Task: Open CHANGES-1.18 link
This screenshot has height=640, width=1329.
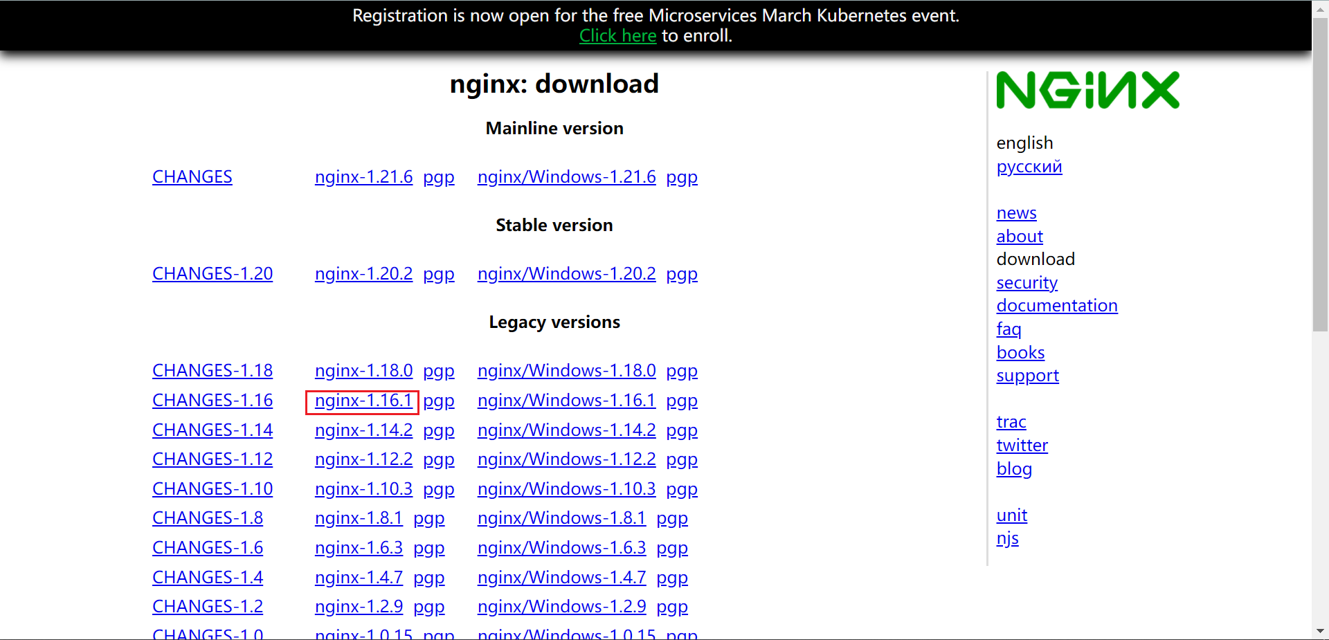Action: pos(213,370)
